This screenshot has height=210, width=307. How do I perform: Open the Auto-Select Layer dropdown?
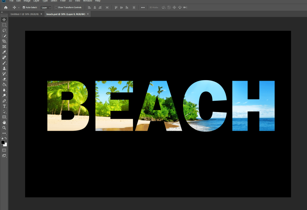tap(46, 8)
